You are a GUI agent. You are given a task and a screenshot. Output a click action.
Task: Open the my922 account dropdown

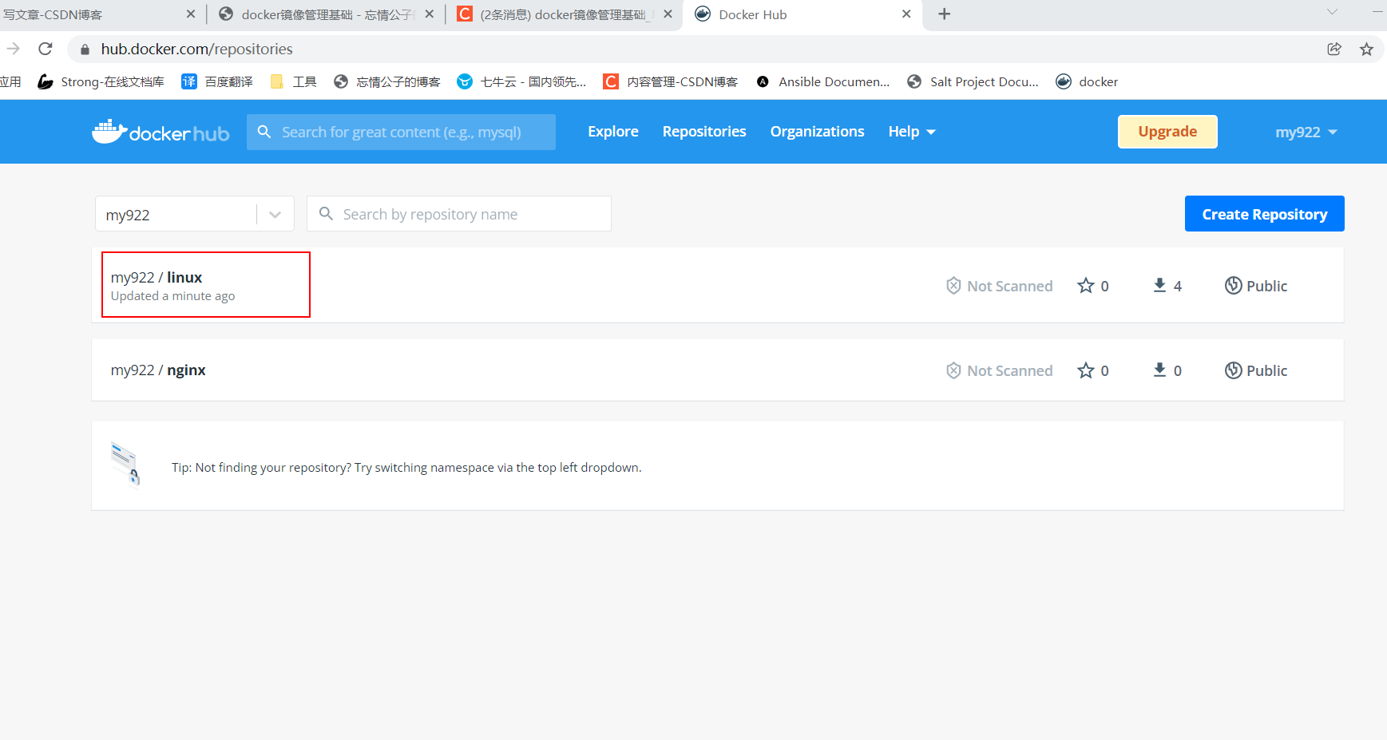(1306, 132)
